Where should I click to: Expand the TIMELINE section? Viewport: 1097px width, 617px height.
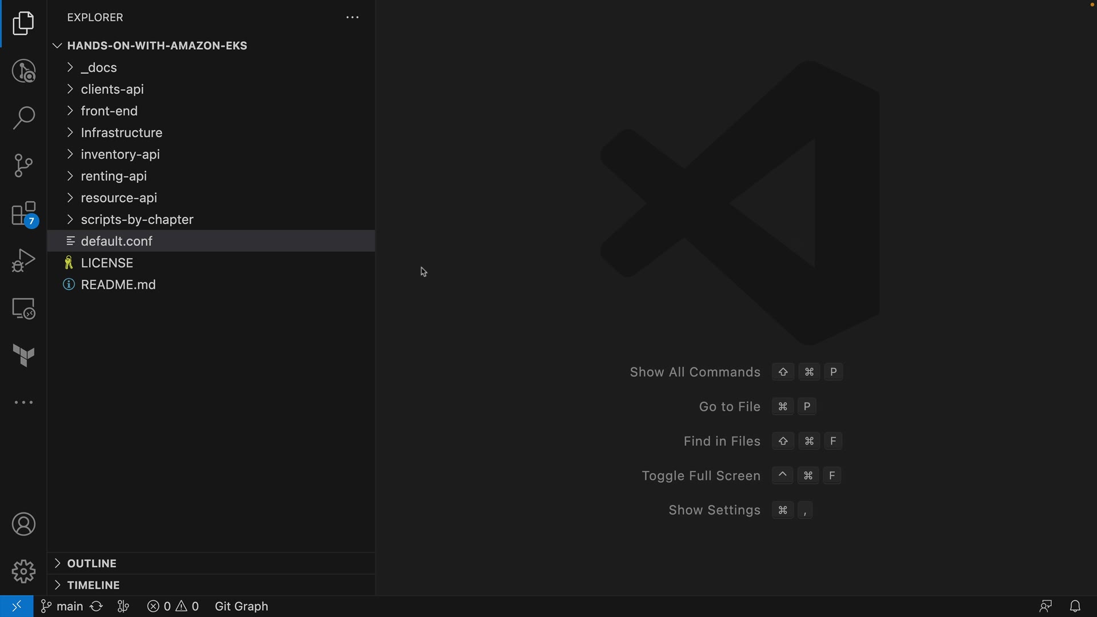[93, 585]
